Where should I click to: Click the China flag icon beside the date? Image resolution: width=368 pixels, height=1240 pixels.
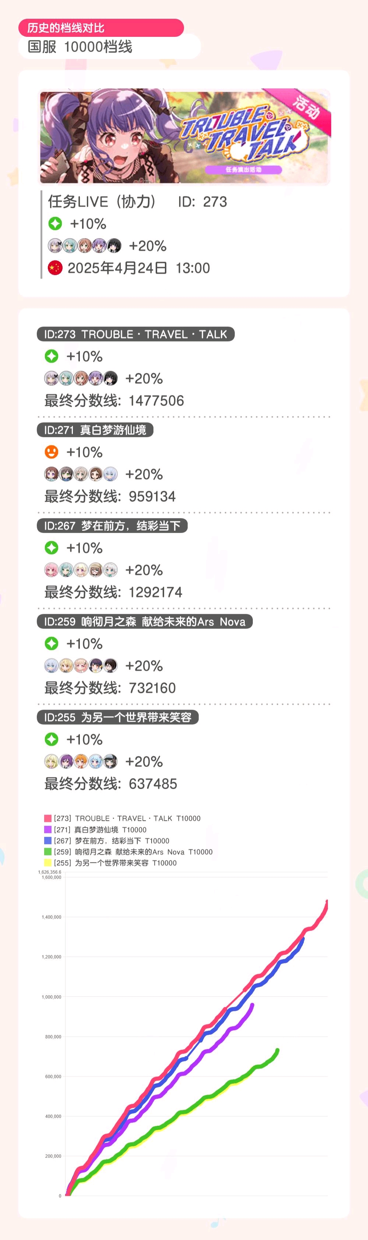point(55,268)
